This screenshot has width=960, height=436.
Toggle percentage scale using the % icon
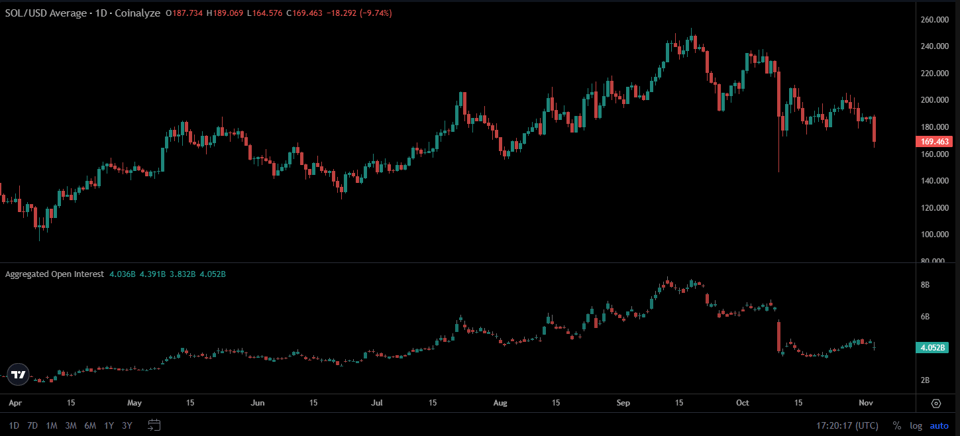click(x=898, y=426)
